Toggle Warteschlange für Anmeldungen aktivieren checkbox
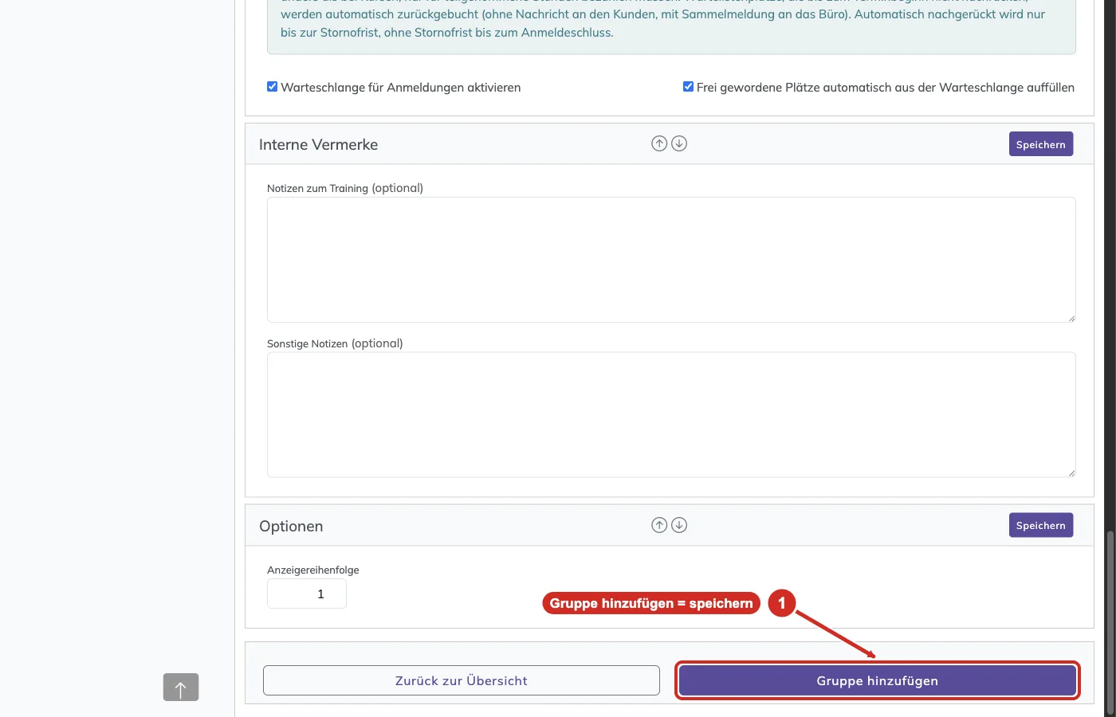 273,87
